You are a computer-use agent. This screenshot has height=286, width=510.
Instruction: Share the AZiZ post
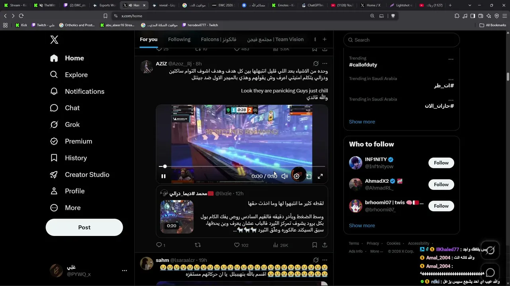coord(325,245)
